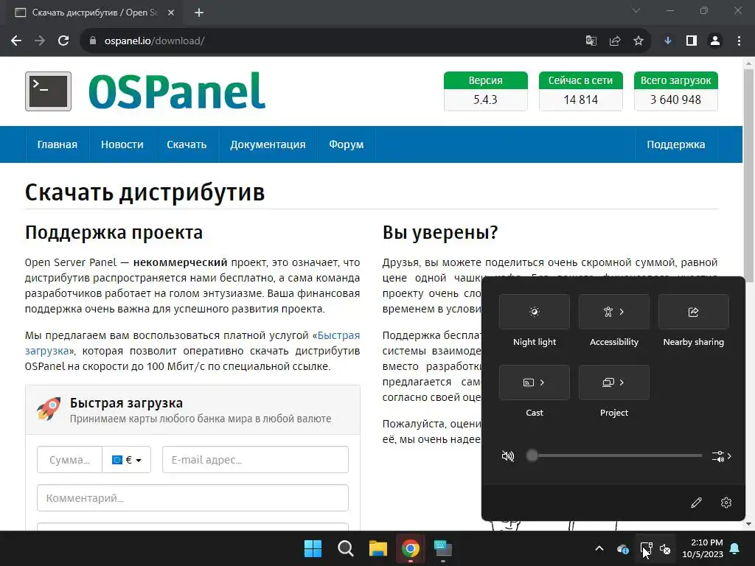Click the Комментарий input field
755x566 pixels.
pos(192,498)
